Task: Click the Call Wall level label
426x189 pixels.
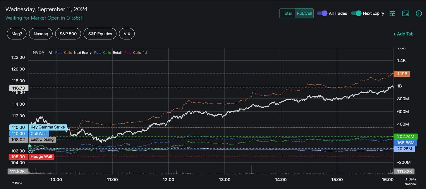Action: [x=38, y=133]
